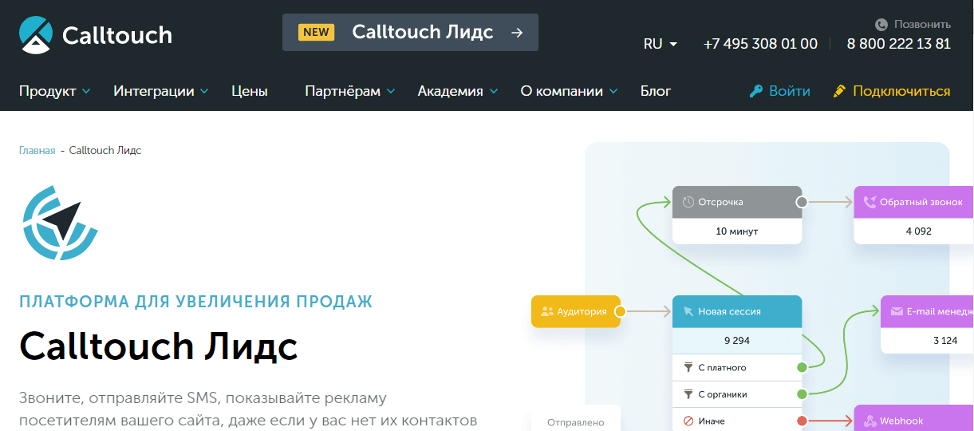Expand the Академия menu
The height and width of the screenshot is (431, 974).
(x=458, y=91)
